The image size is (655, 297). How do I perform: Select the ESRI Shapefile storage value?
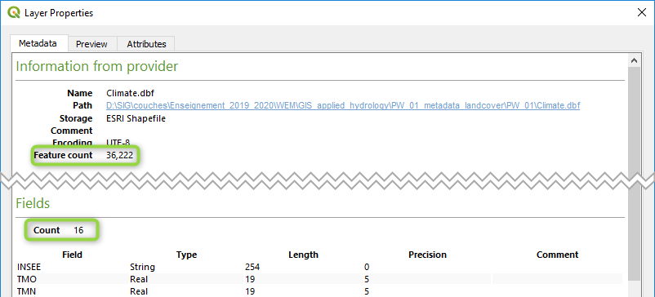click(136, 118)
